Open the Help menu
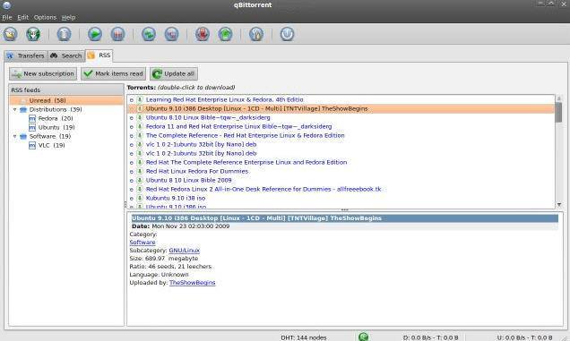This screenshot has height=341, width=570. click(68, 17)
